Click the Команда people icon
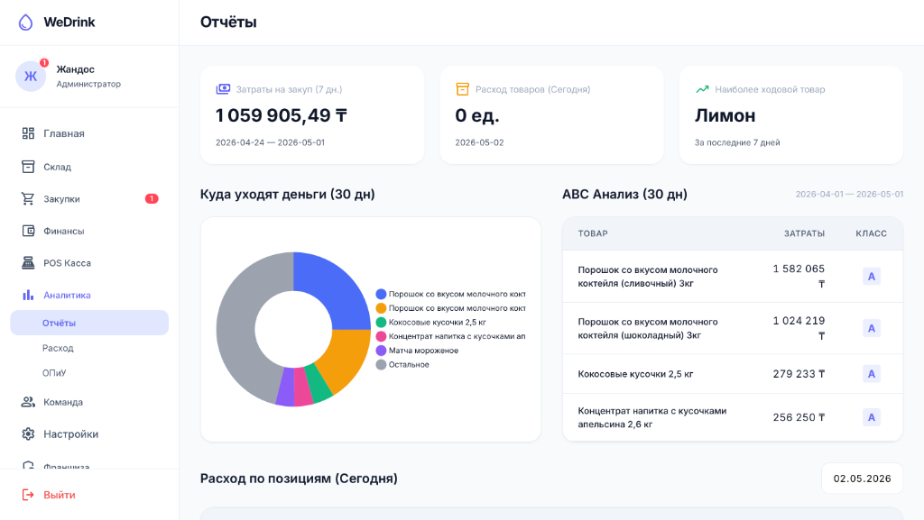This screenshot has width=924, height=520. click(x=28, y=402)
